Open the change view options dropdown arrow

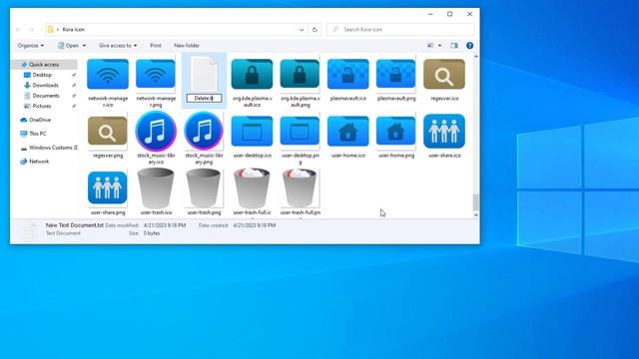439,46
